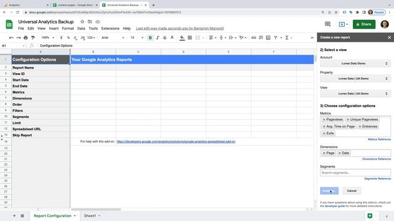Remove the Page dimension chip
Screen dimensions: 394x221
(324, 153)
